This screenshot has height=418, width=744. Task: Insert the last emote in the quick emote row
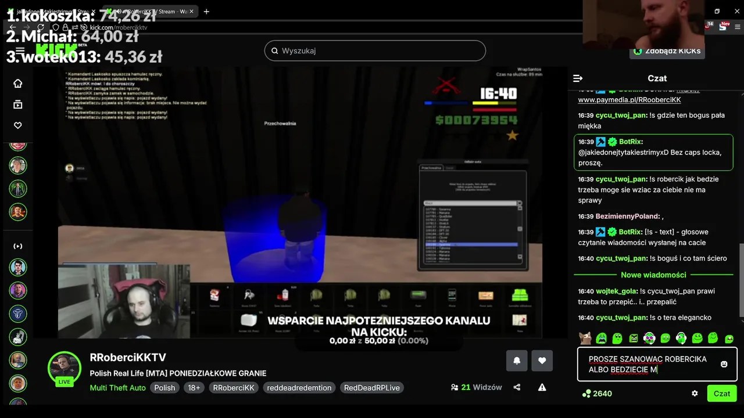(729, 338)
